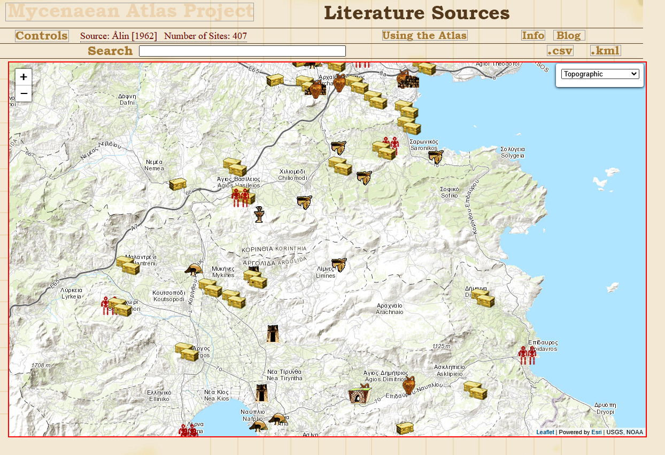Click the goblet icon south of Agios Vasileios

(259, 214)
